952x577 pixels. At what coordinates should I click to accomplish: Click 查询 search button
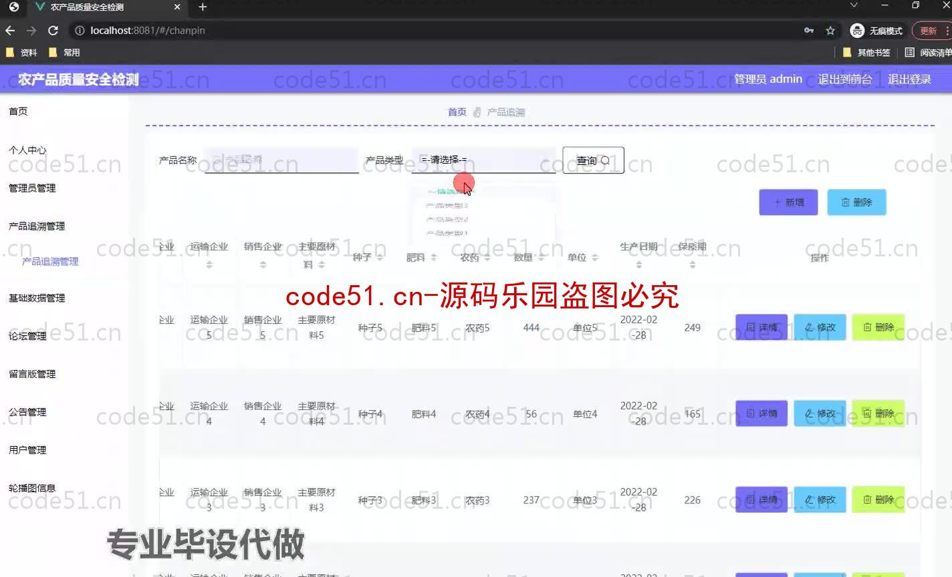click(593, 160)
